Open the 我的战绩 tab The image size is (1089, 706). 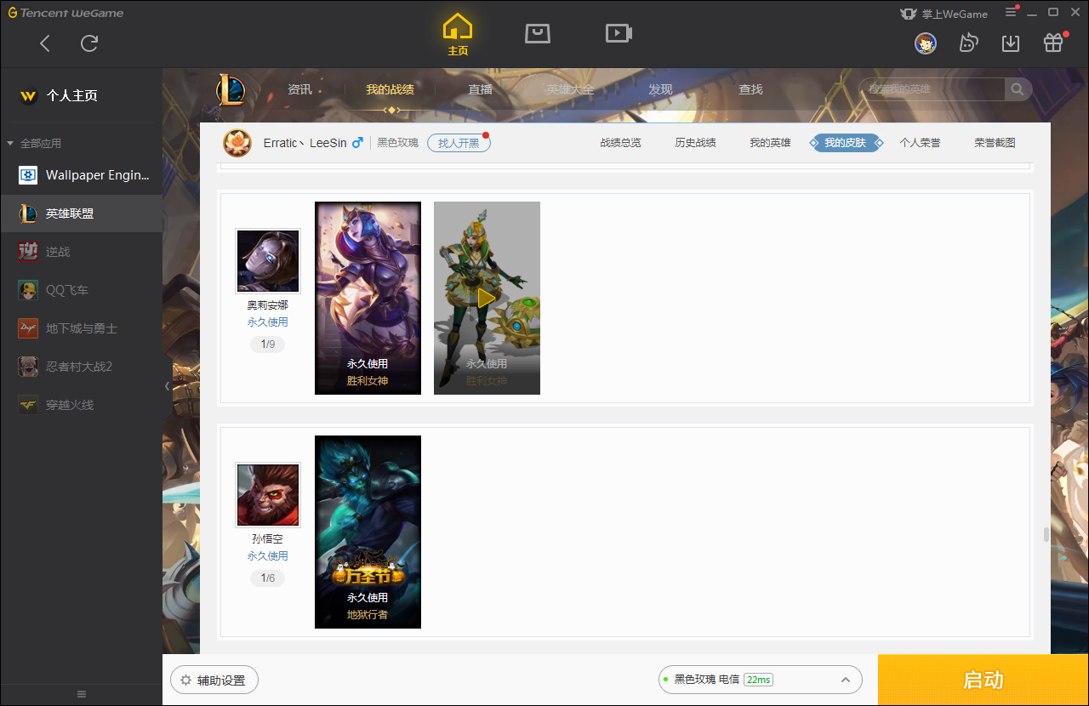pyautogui.click(x=391, y=89)
